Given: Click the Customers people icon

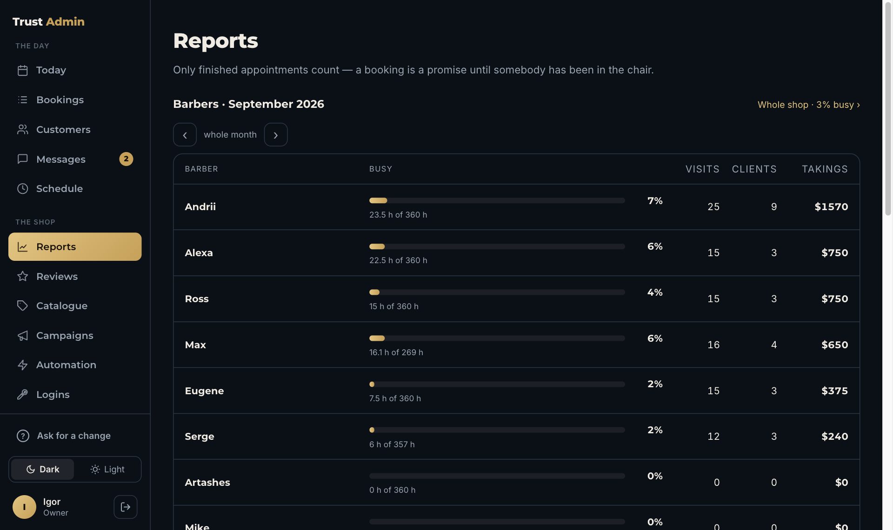Looking at the screenshot, I should 22,130.
